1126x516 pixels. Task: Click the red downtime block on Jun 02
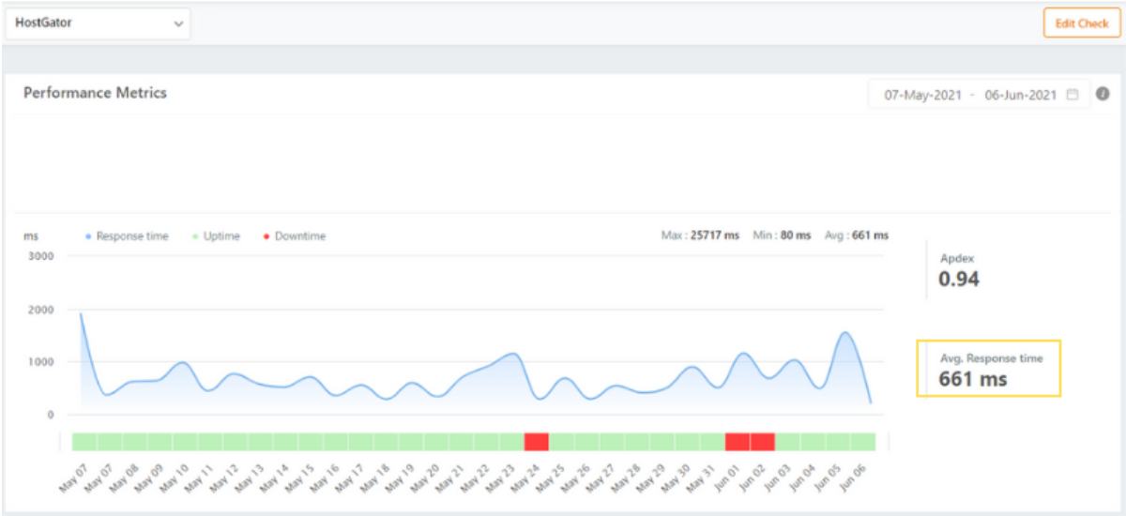point(762,442)
